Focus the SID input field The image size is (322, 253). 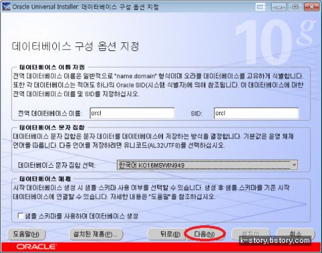pyautogui.click(x=256, y=113)
